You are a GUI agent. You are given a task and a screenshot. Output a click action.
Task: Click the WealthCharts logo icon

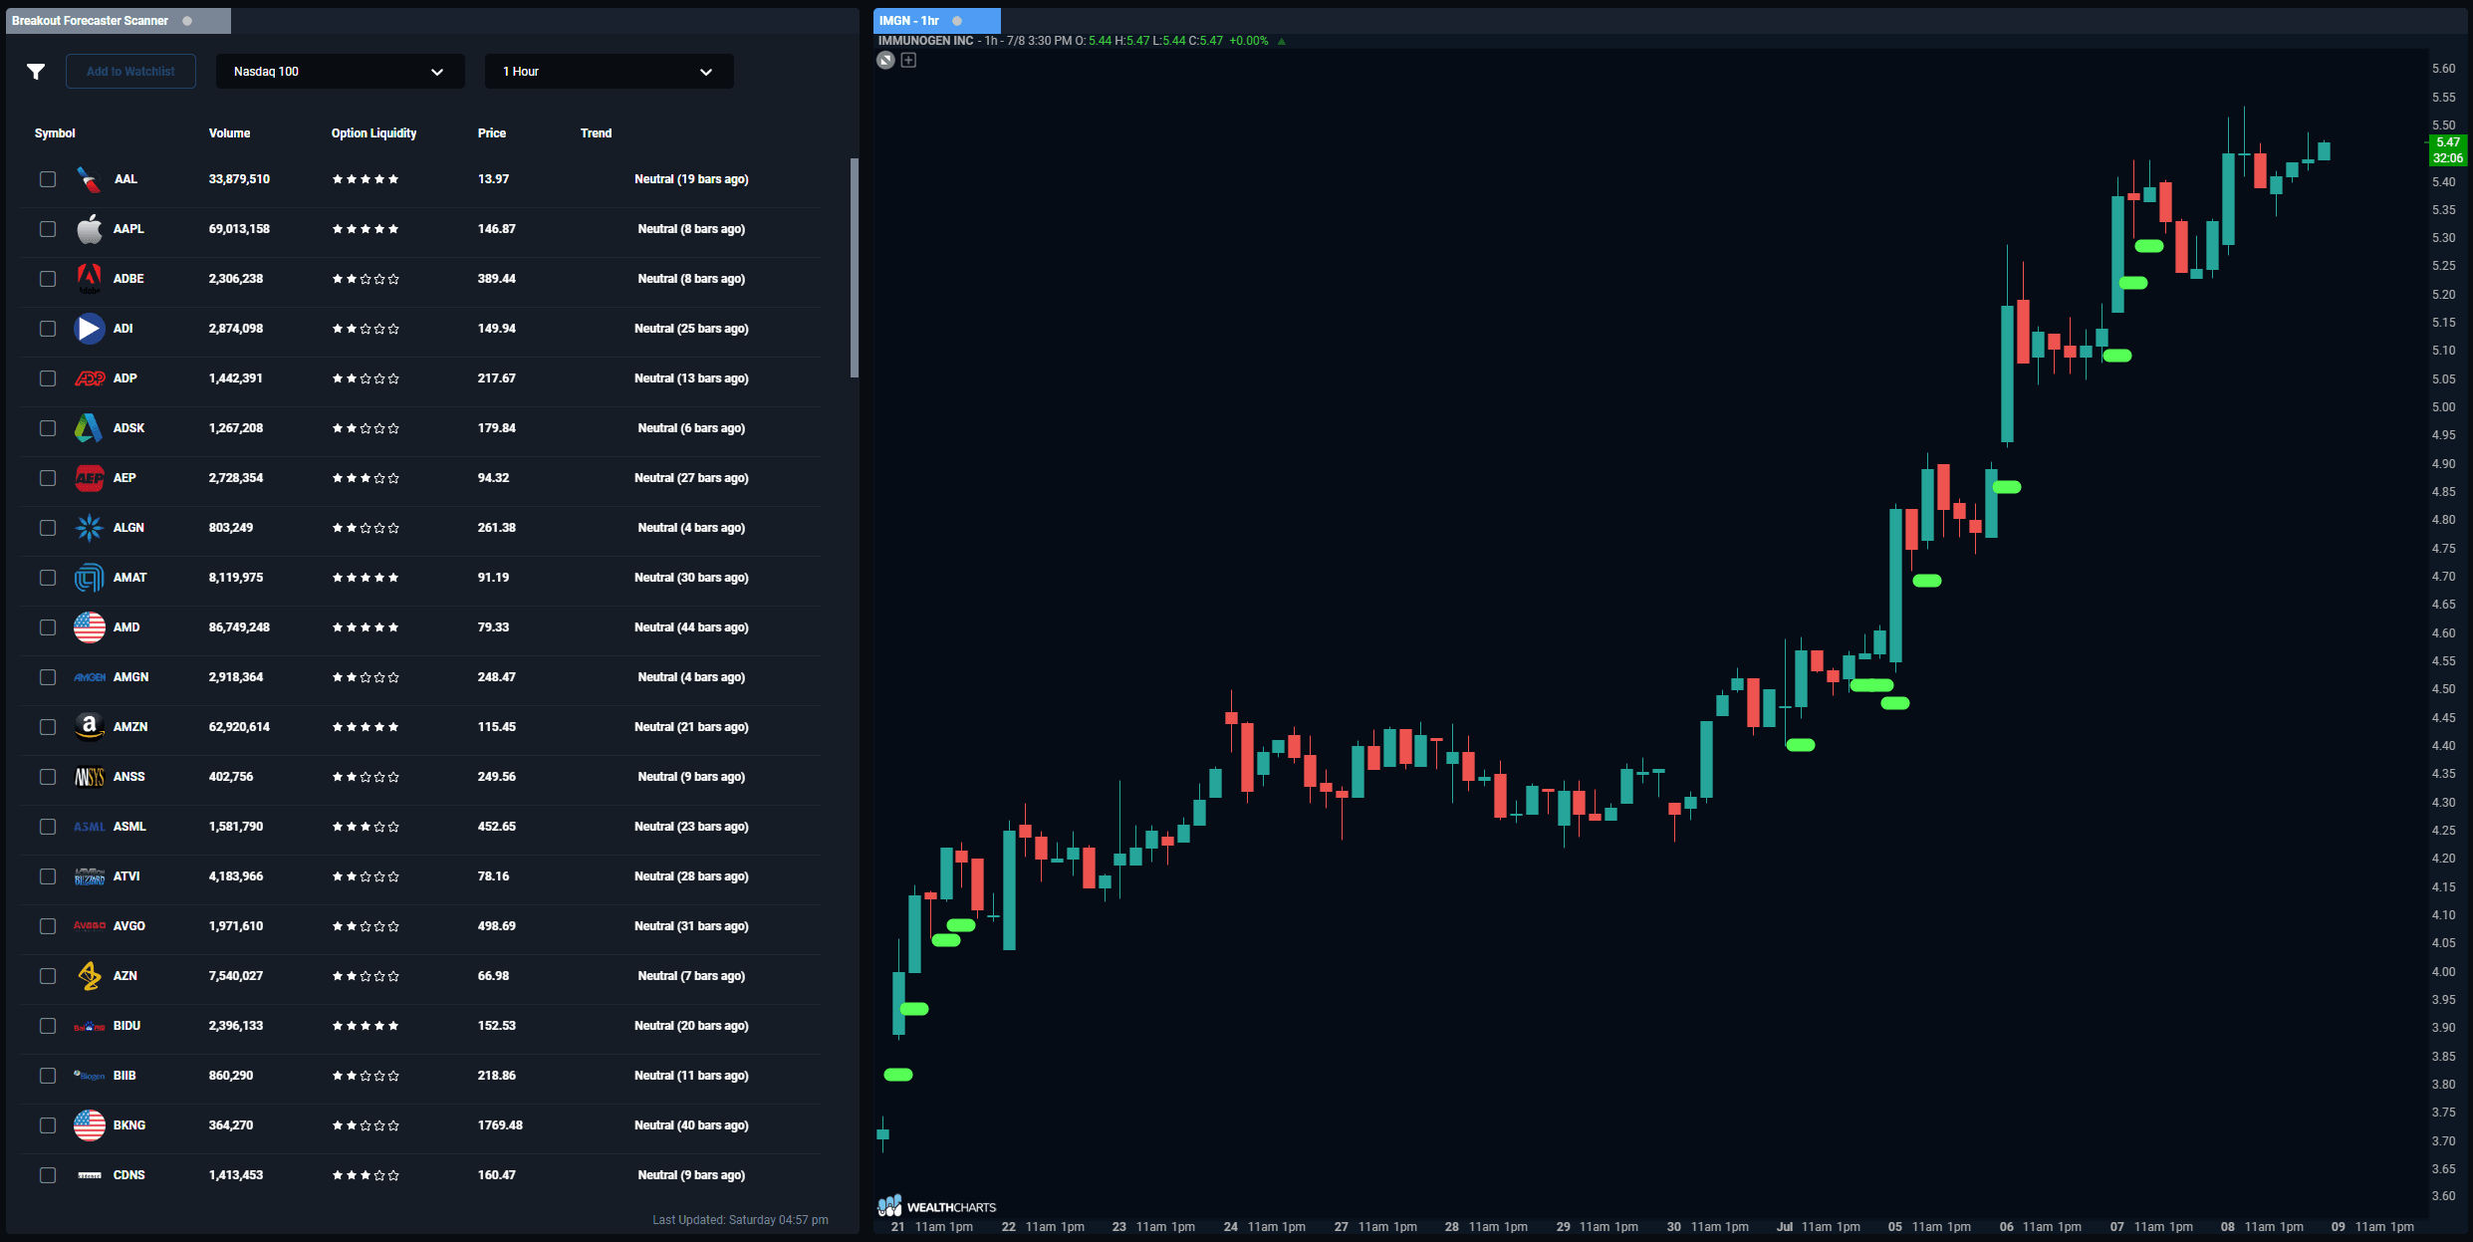pos(891,1205)
